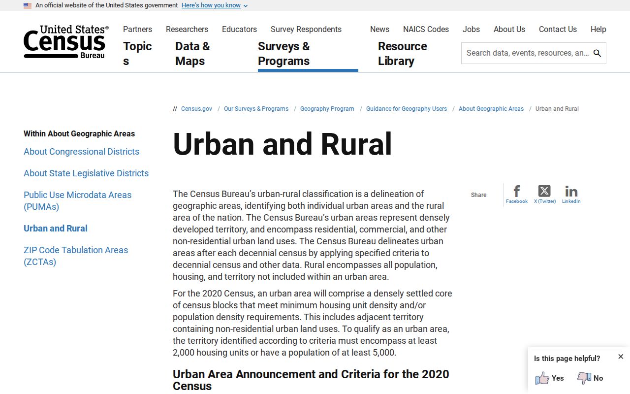Click the Researchers link
Viewport: 630px width, 394px height.
point(187,30)
